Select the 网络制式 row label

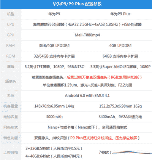tap(11, 127)
